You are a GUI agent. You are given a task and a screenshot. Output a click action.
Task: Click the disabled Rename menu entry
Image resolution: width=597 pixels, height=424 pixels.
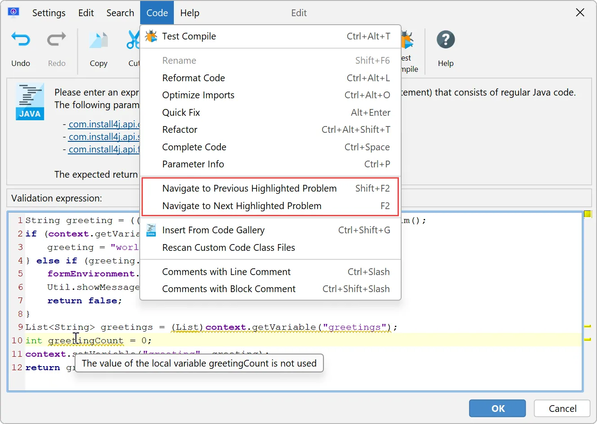tap(270, 61)
